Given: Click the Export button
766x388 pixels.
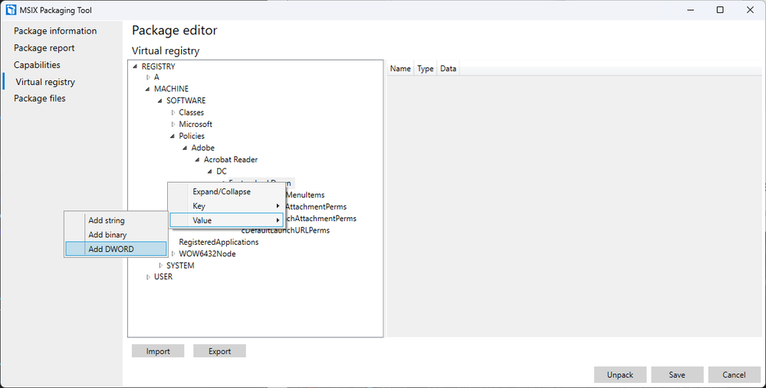Looking at the screenshot, I should 219,351.
